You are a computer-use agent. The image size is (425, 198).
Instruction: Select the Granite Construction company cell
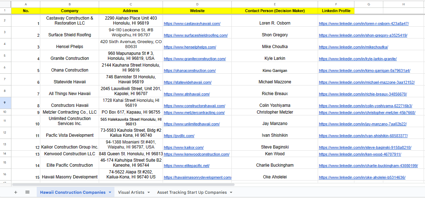[70, 58]
